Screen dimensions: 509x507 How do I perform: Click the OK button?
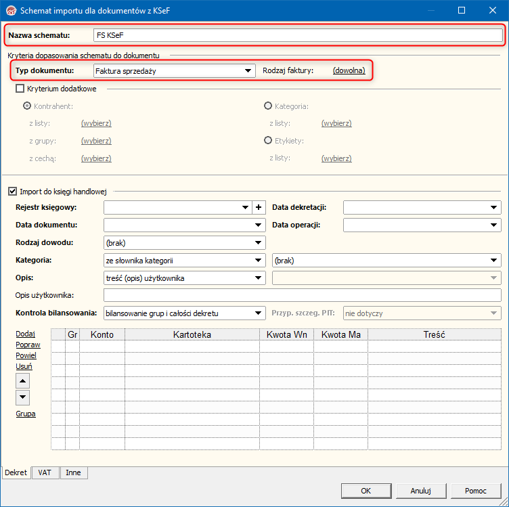(x=366, y=491)
